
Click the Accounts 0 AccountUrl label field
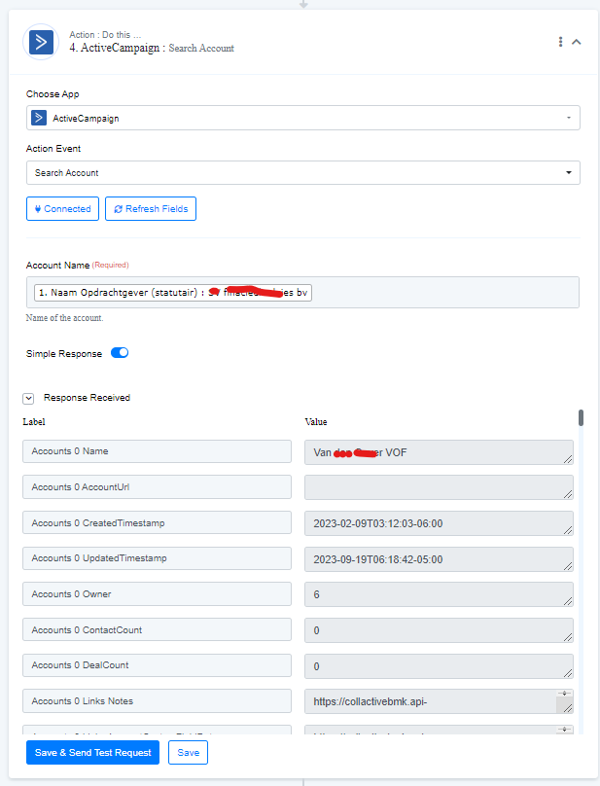(x=157, y=486)
